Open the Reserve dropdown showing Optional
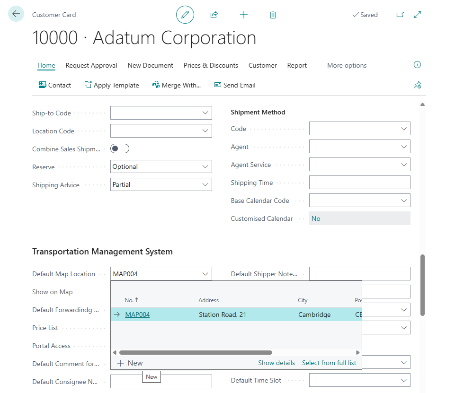The image size is (455, 393). tap(204, 166)
